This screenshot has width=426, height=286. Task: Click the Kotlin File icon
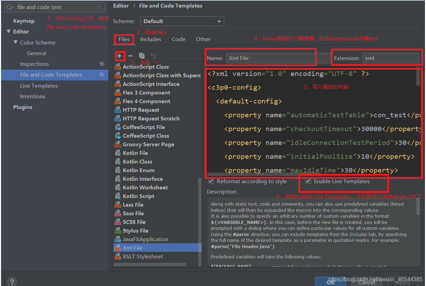[118, 153]
